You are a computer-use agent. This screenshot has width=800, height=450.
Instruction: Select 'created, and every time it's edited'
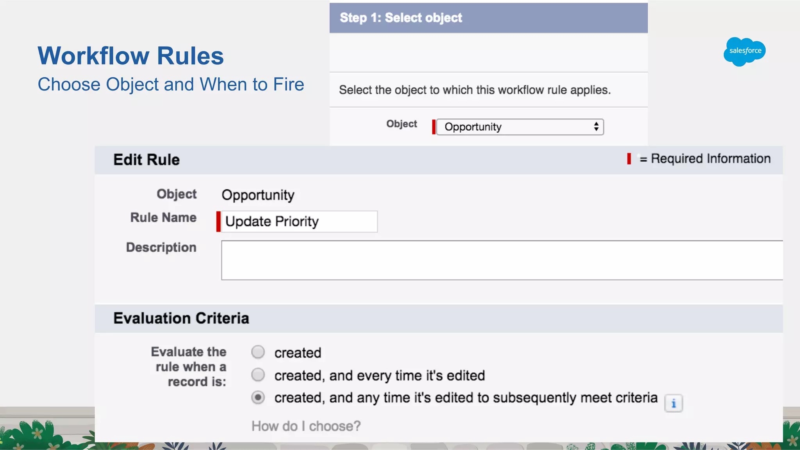pos(258,375)
